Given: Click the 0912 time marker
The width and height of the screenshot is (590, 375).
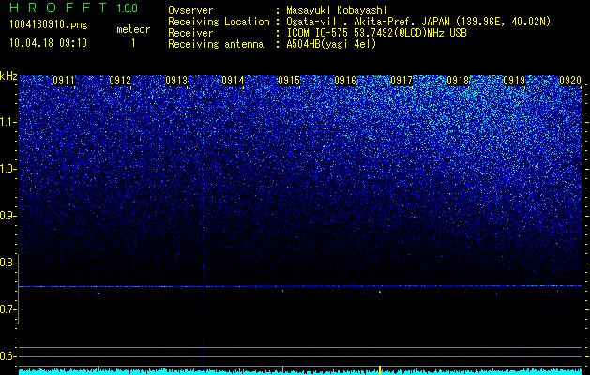Looking at the screenshot, I should (120, 80).
